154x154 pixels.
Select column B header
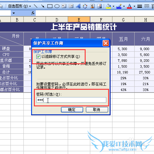tap(17, 20)
